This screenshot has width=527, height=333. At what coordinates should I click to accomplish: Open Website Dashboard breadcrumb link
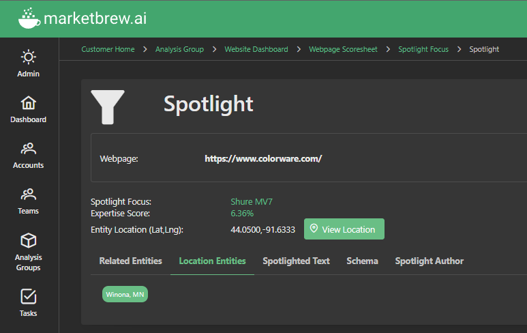[x=256, y=49]
